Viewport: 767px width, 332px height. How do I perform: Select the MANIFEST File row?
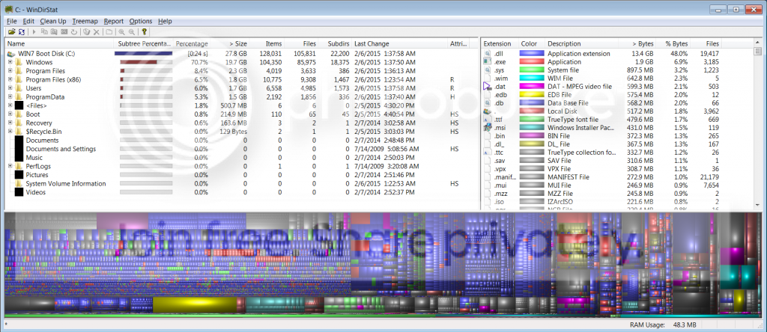coord(617,176)
